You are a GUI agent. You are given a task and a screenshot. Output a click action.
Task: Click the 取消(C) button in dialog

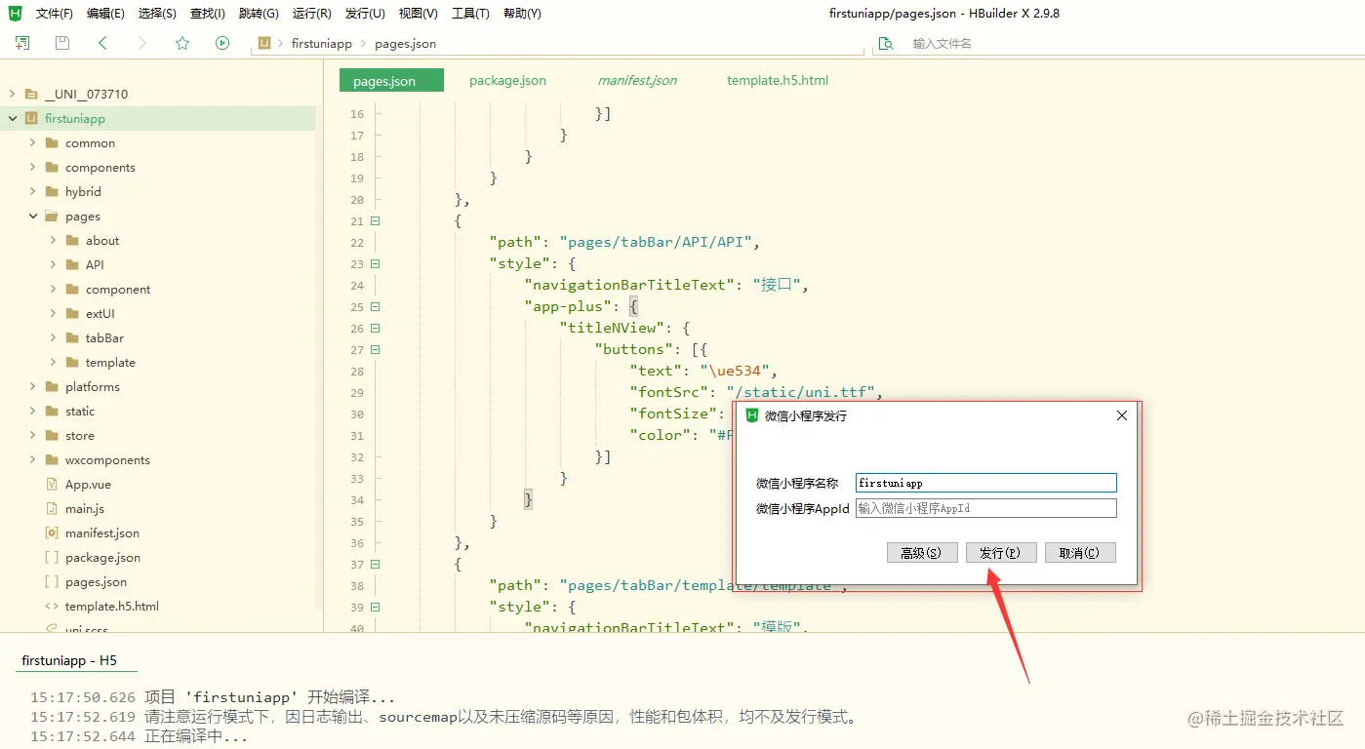coord(1080,553)
